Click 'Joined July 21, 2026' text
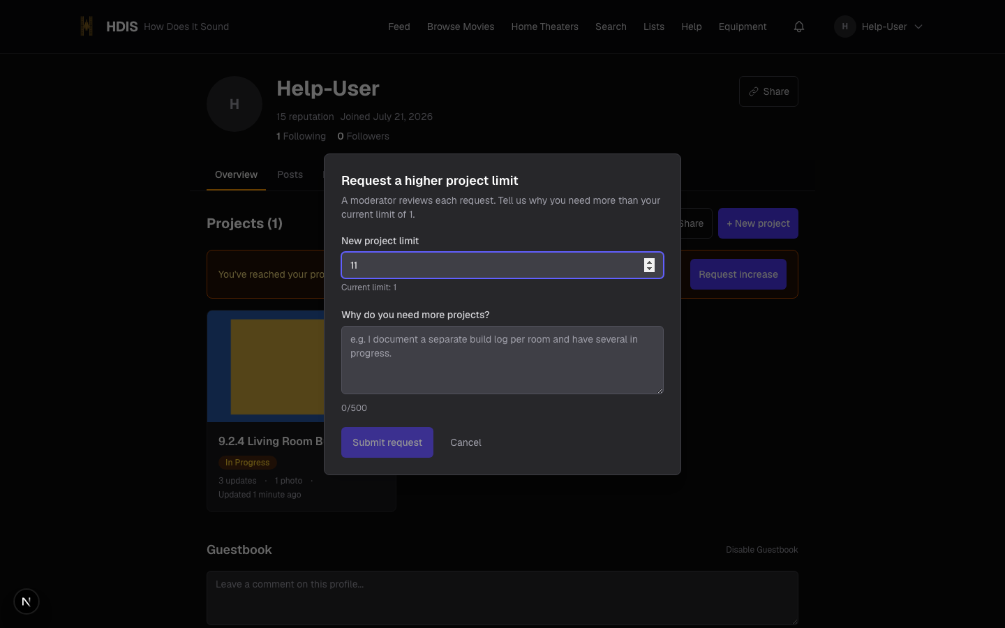This screenshot has height=628, width=1005. click(x=387, y=117)
